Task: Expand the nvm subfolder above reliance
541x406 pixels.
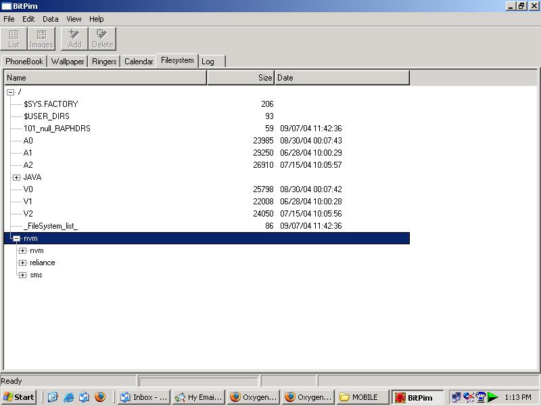Action: 23,250
